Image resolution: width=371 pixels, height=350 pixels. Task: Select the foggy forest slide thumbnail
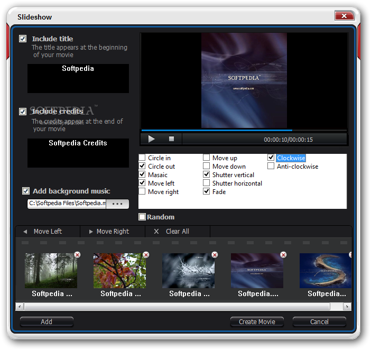click(x=51, y=271)
